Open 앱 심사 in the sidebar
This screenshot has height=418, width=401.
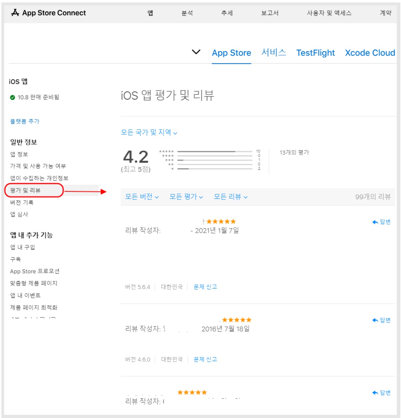19,214
